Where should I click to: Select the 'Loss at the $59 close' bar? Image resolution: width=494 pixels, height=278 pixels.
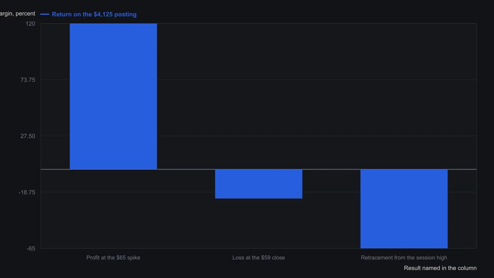[x=259, y=184]
